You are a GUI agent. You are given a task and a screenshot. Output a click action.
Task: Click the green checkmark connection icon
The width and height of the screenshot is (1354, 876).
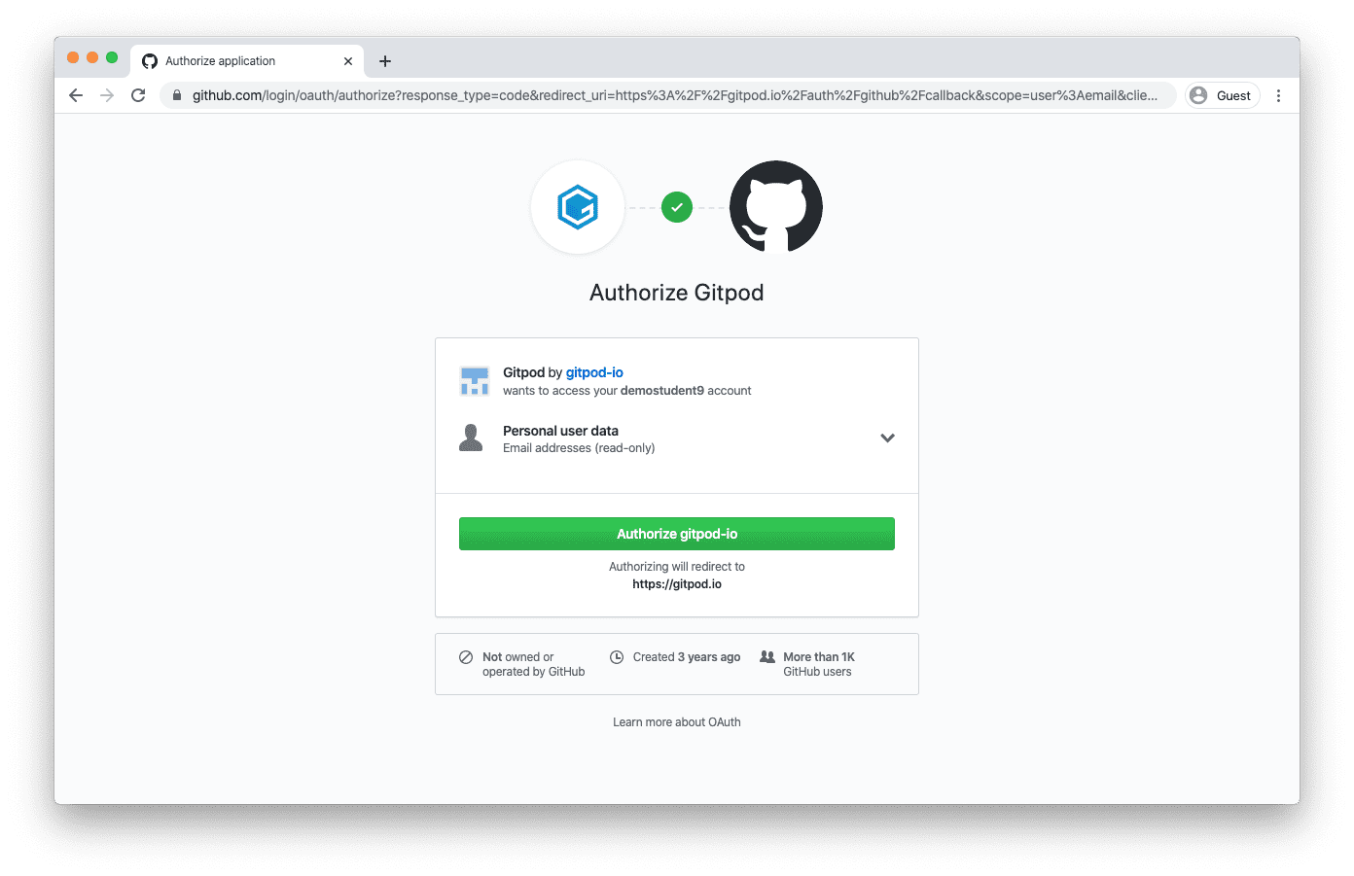tap(677, 207)
